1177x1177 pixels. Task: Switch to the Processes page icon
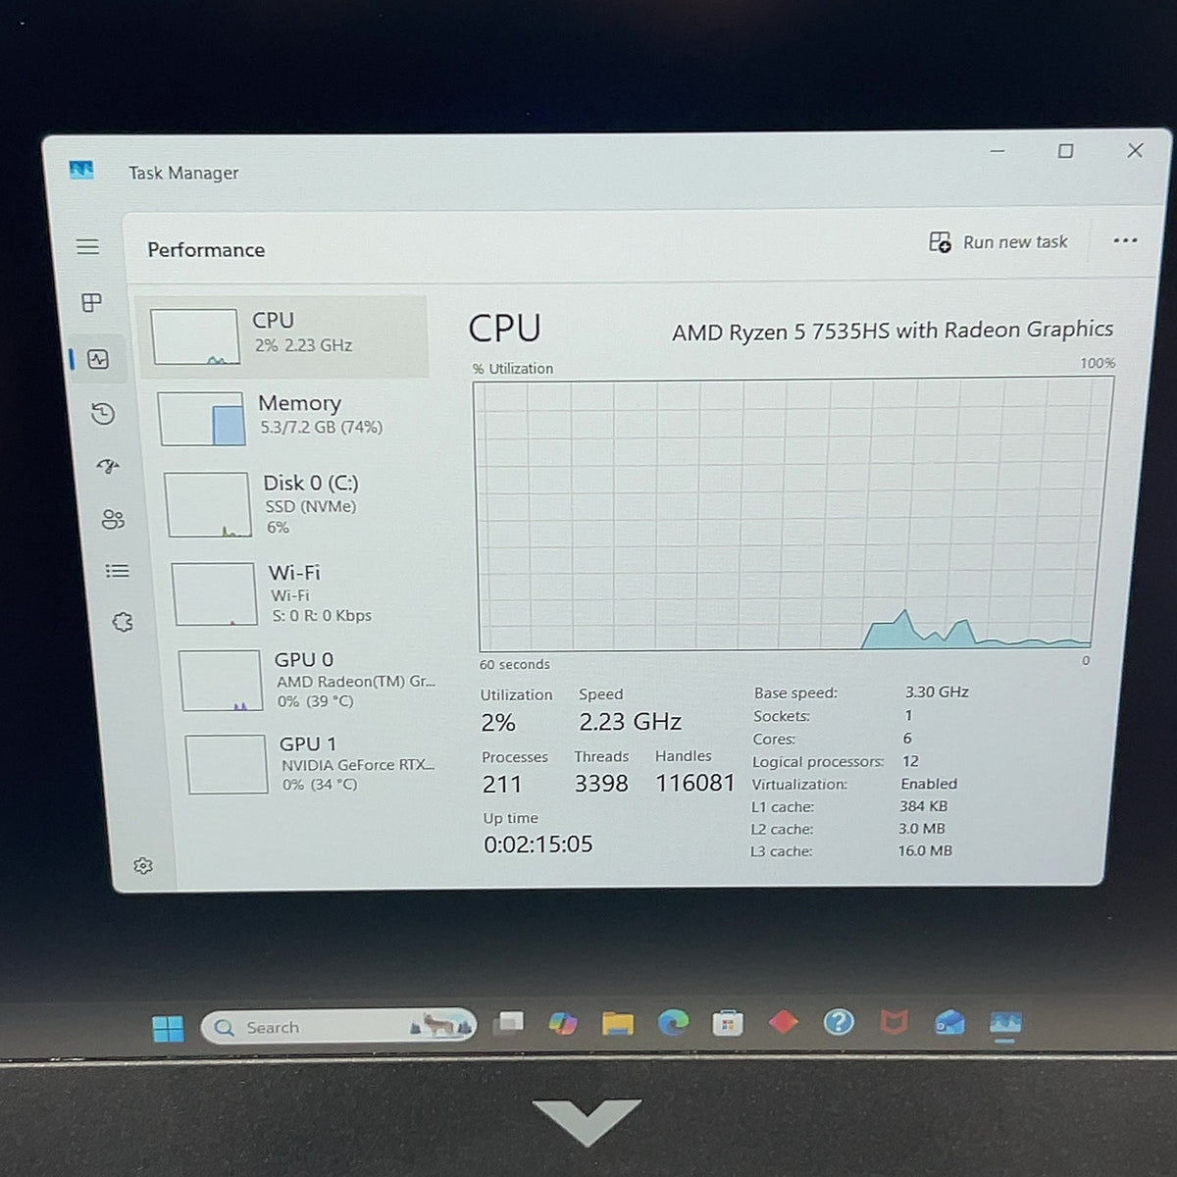tap(91, 302)
